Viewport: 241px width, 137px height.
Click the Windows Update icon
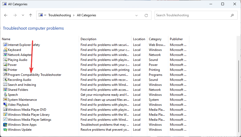click(x=5, y=130)
